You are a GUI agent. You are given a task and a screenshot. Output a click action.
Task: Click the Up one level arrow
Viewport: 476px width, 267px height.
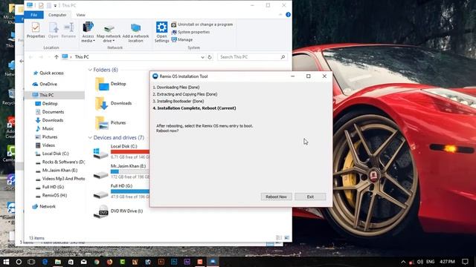tap(57, 57)
